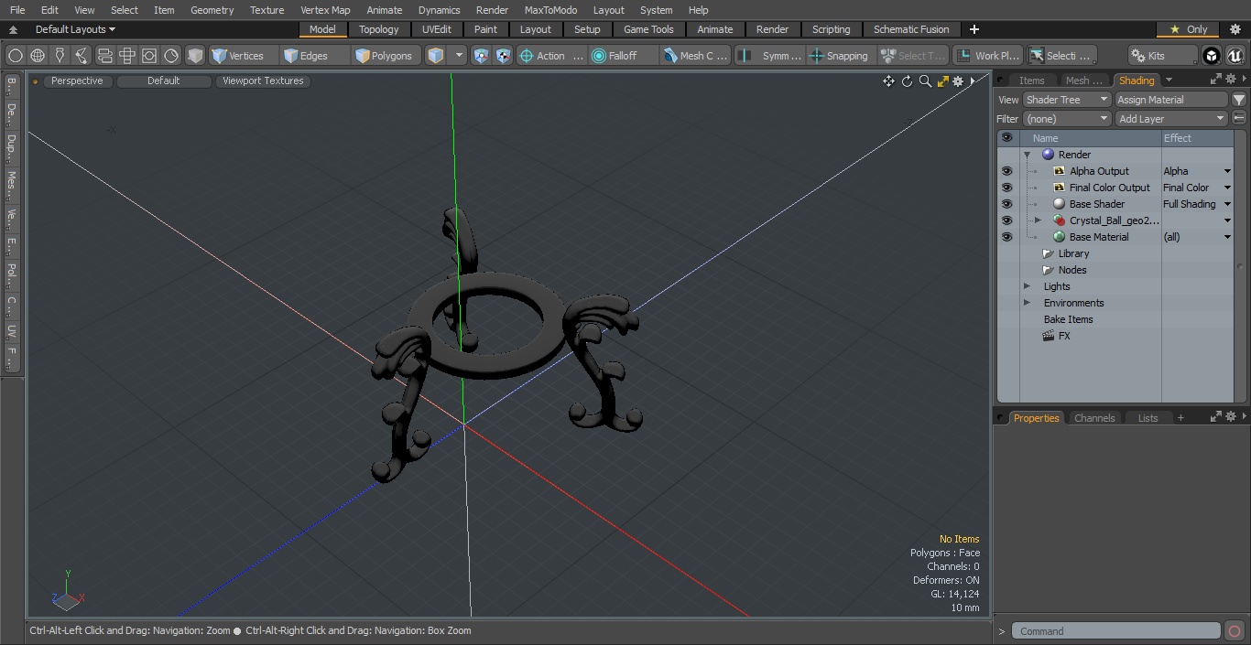Click the filter funnel icon in Shading panel
Screen dimensions: 1251x645
tap(1239, 100)
